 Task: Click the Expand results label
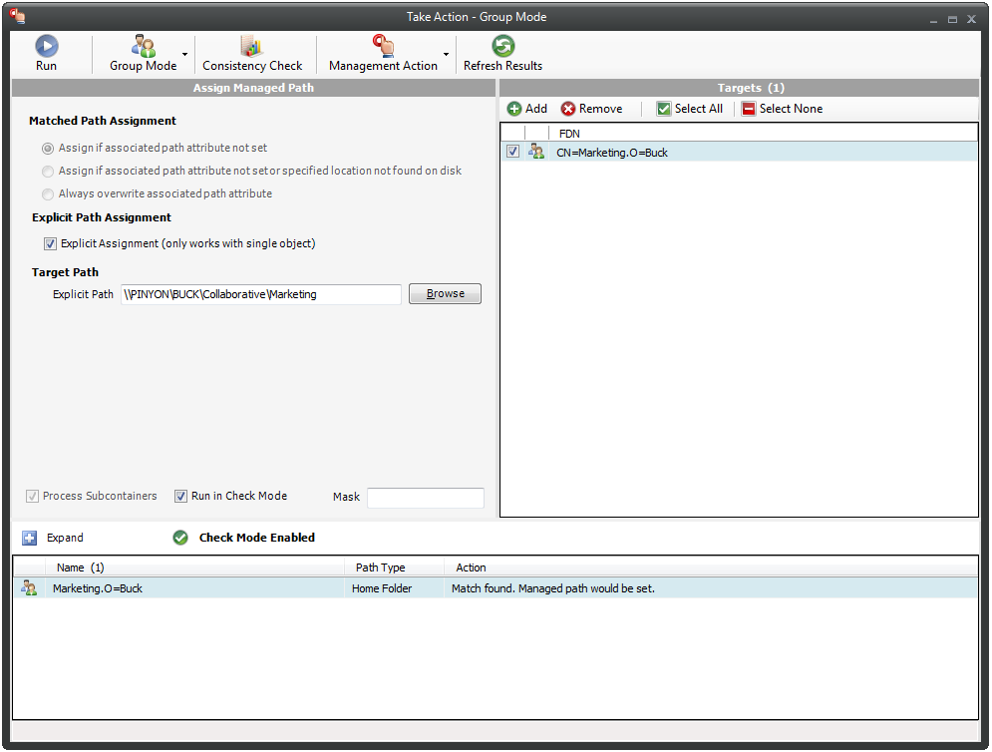[x=65, y=538]
